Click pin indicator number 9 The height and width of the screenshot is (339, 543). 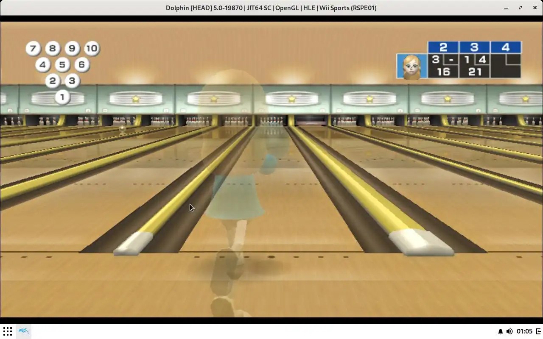coord(72,48)
